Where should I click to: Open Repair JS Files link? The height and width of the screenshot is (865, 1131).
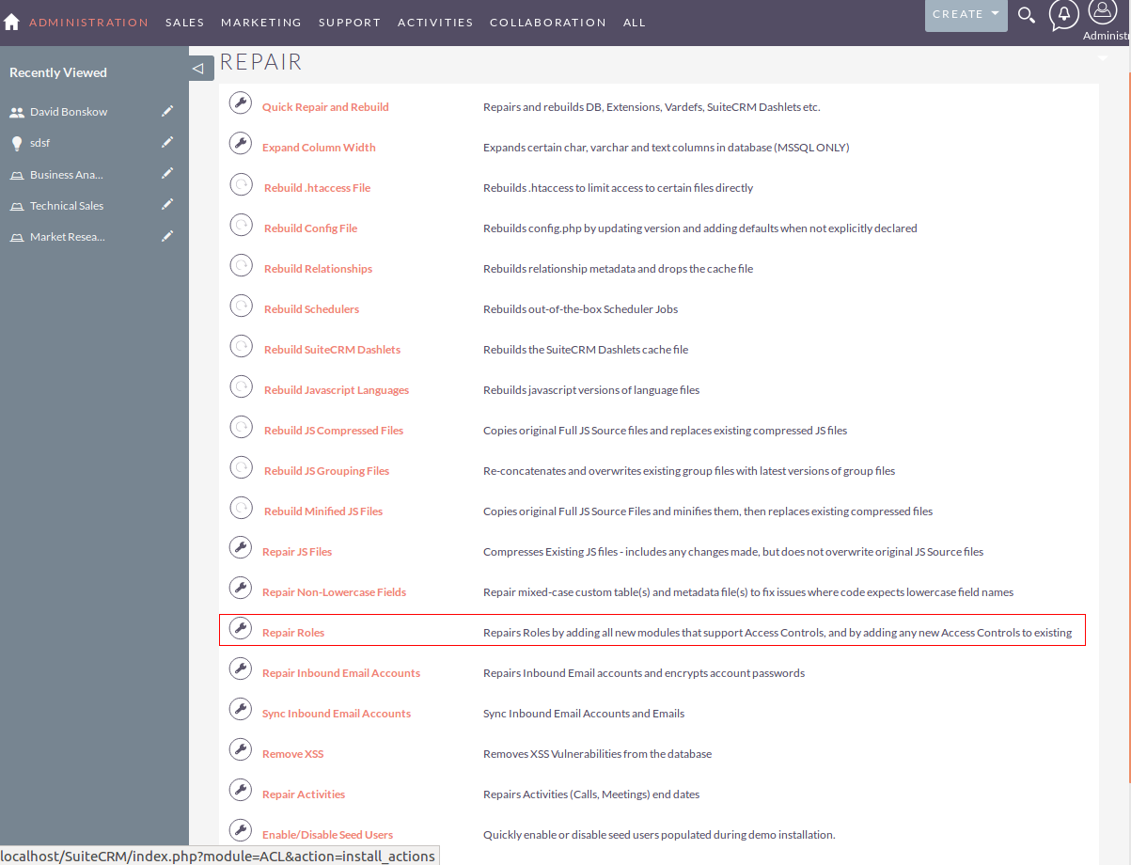(297, 552)
